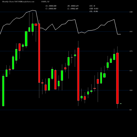Click the 'Monthly Charts NSE' title text
Screen dimensions: 137x137
click(x=10, y=2)
